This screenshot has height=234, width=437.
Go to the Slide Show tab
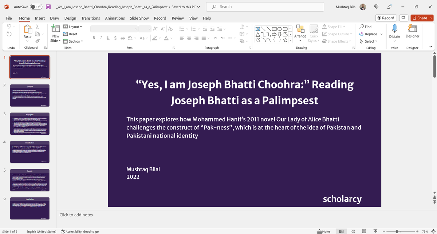pyautogui.click(x=139, y=18)
